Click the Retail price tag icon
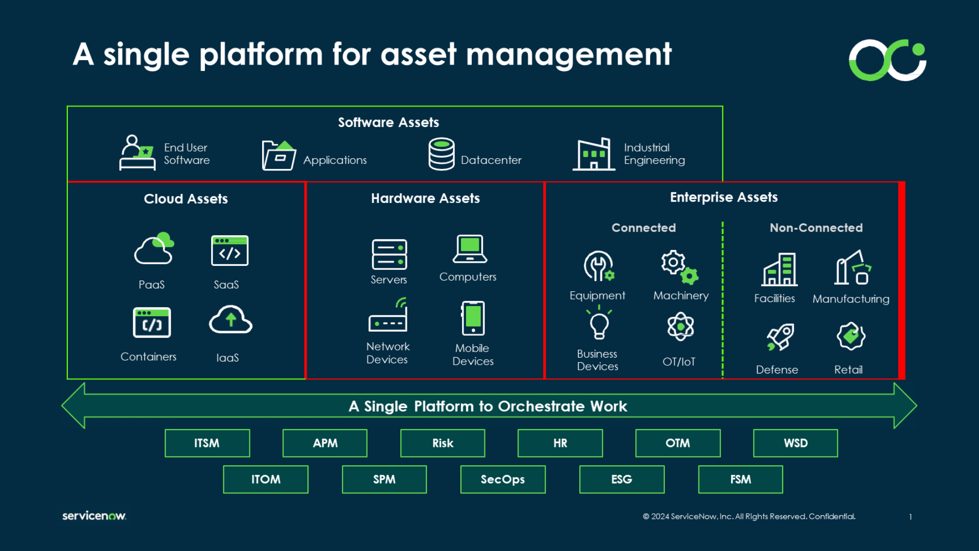The width and height of the screenshot is (979, 551). [851, 336]
